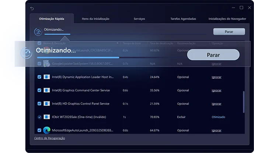Image resolution: width=254 pixels, height=153 pixels.
Task: Click the Intel Dynamic Application Loader icon
Action: [47, 77]
